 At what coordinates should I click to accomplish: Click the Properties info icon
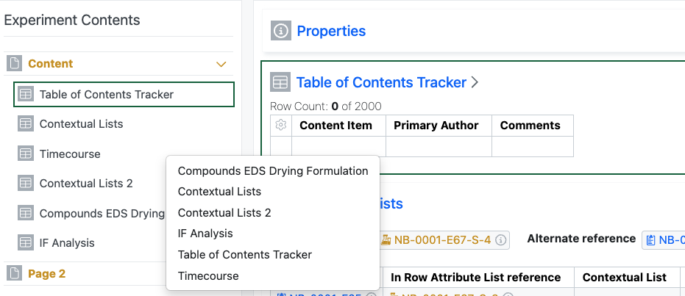pyautogui.click(x=280, y=31)
